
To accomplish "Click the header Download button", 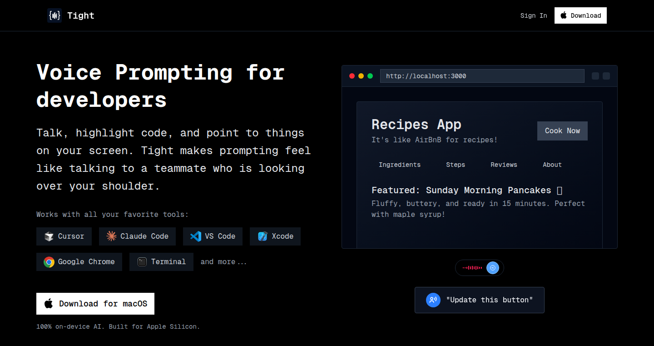I will [x=580, y=15].
